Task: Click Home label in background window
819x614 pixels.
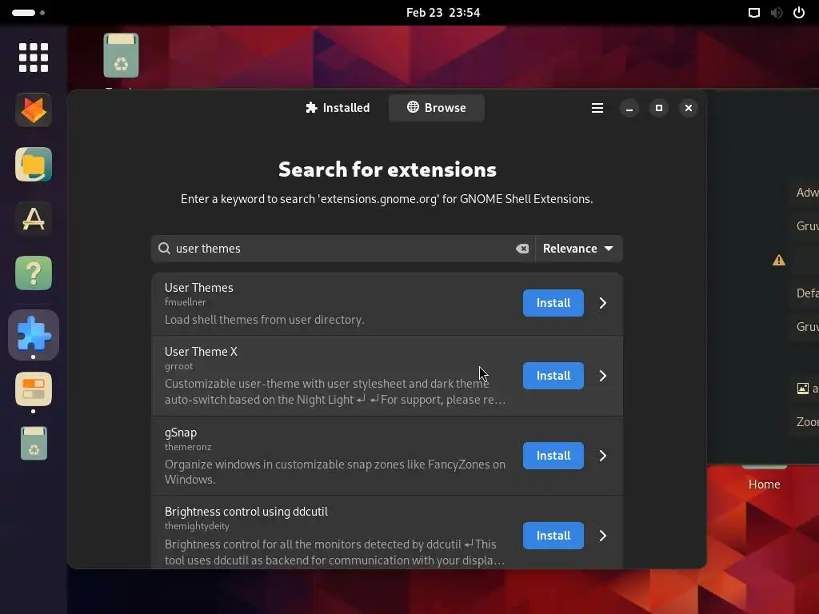Action: pyautogui.click(x=764, y=484)
